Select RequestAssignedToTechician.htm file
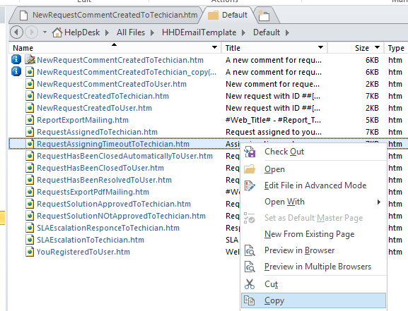 (97, 132)
